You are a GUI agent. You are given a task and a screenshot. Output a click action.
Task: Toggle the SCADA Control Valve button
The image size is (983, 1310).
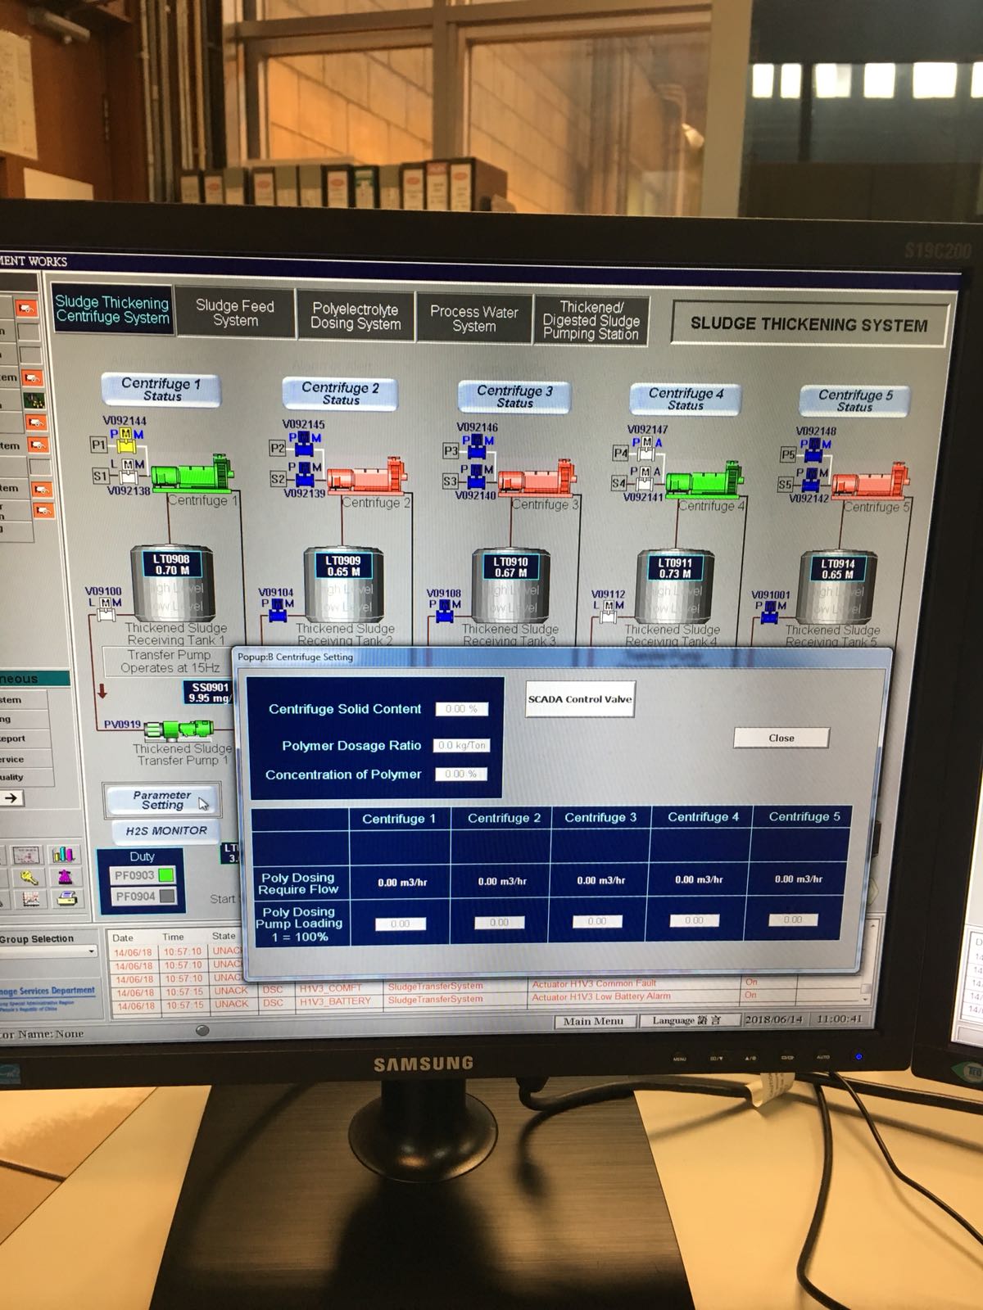click(579, 699)
